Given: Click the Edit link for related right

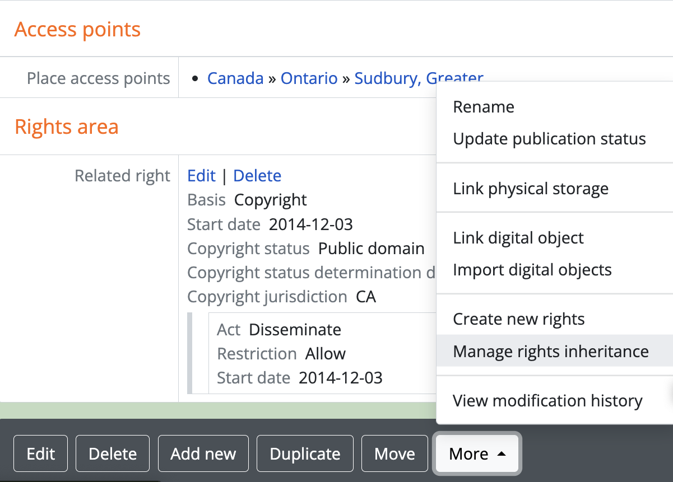Looking at the screenshot, I should coord(201,176).
